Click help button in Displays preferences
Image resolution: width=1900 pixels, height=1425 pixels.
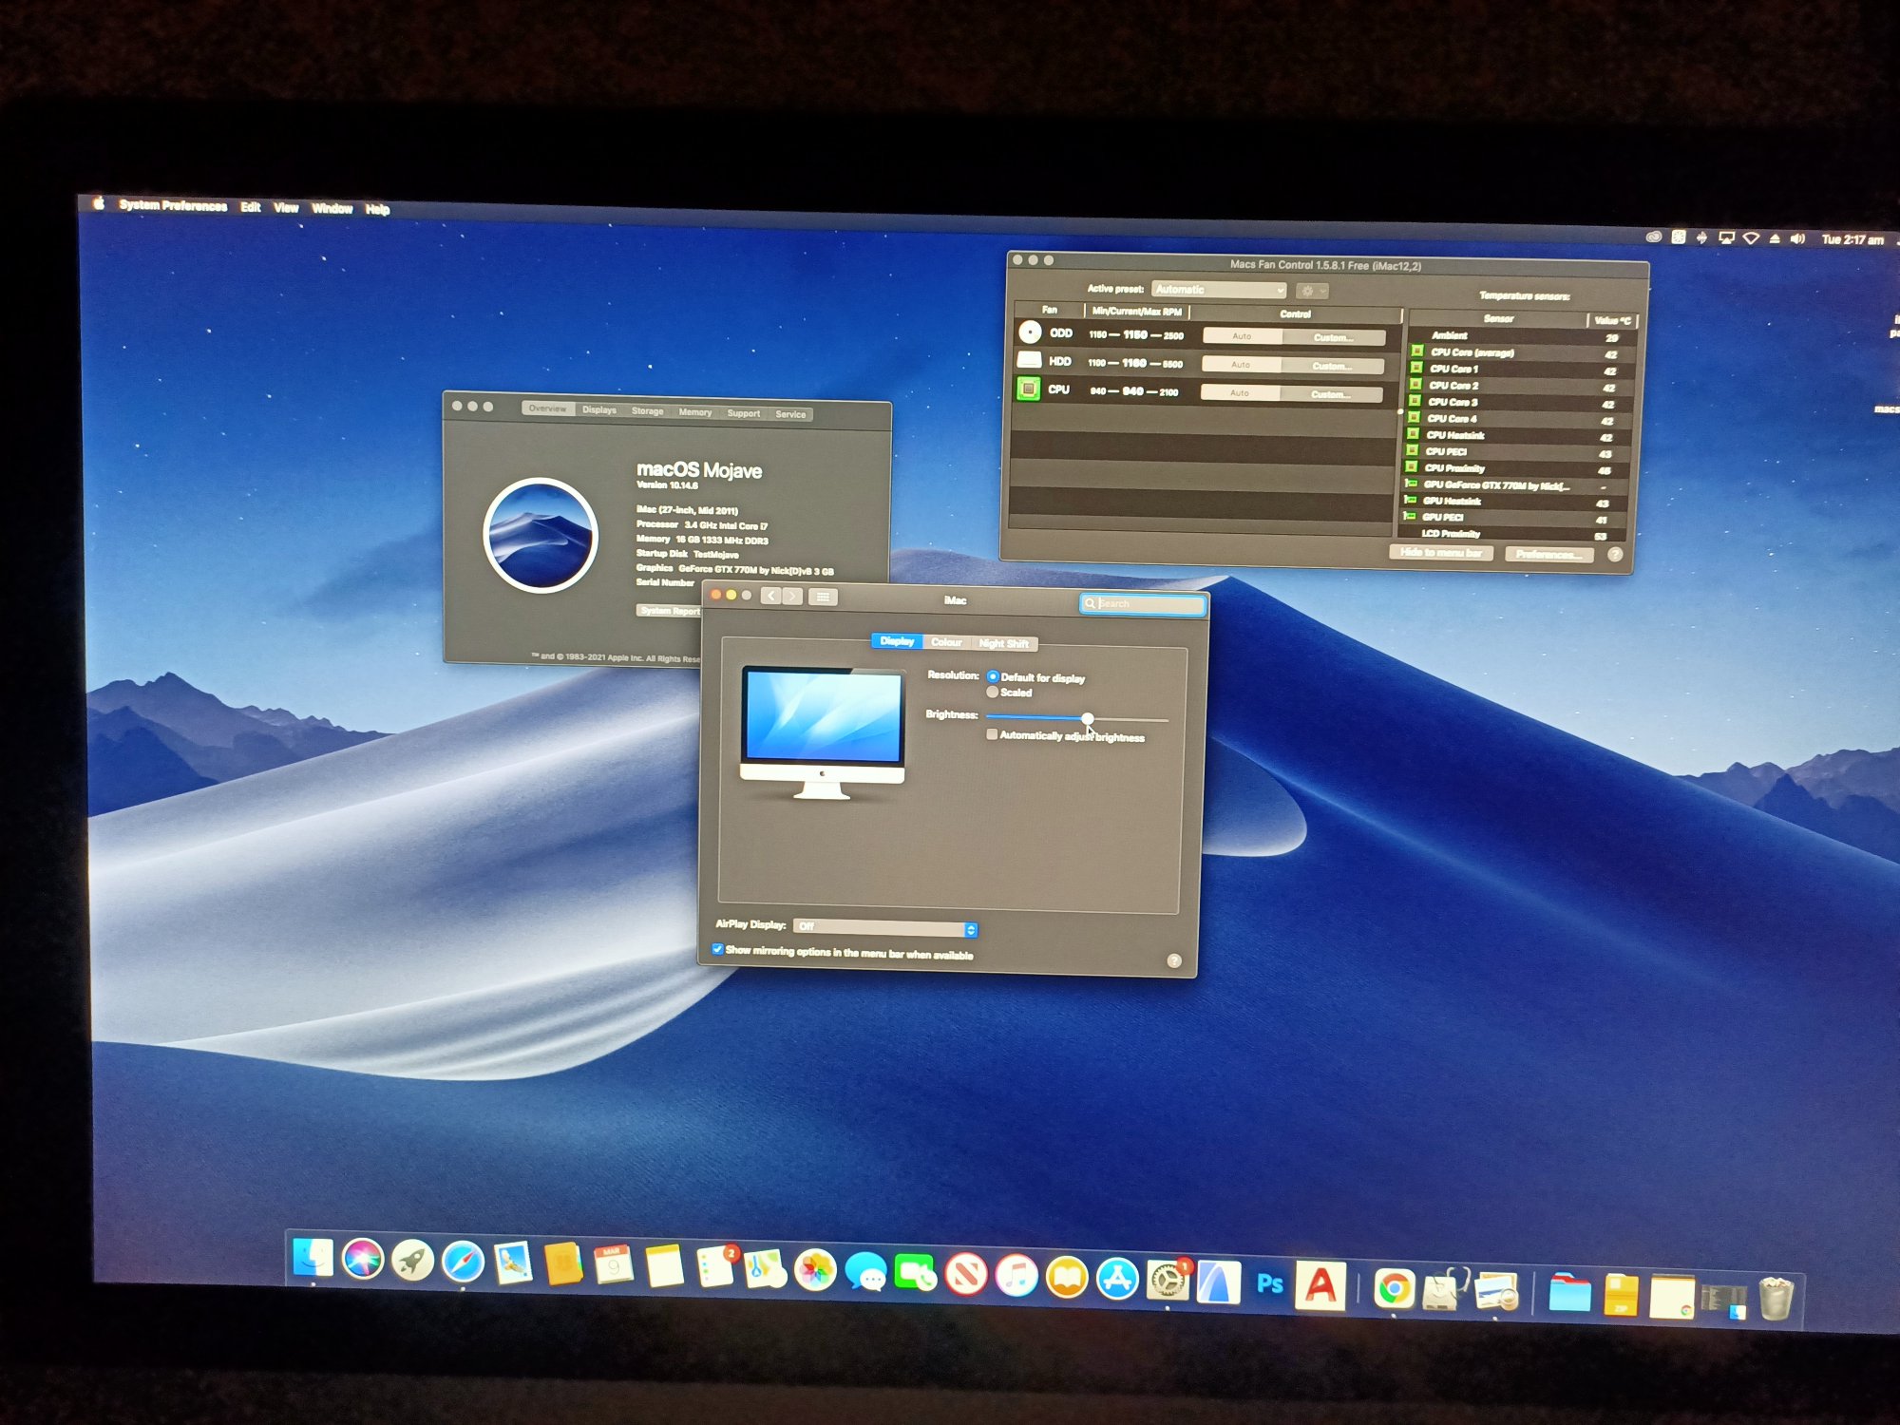pyautogui.click(x=1174, y=960)
